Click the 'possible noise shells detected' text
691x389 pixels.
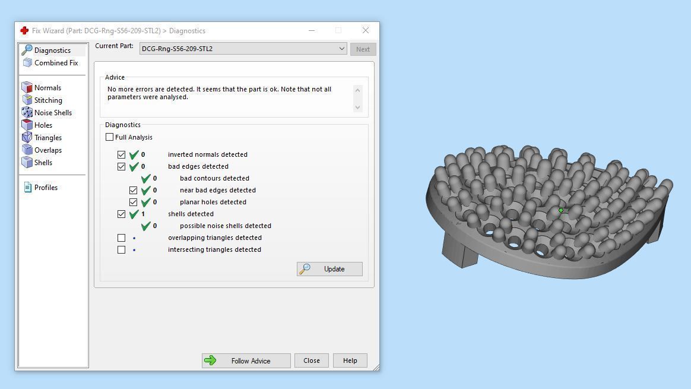coord(226,226)
